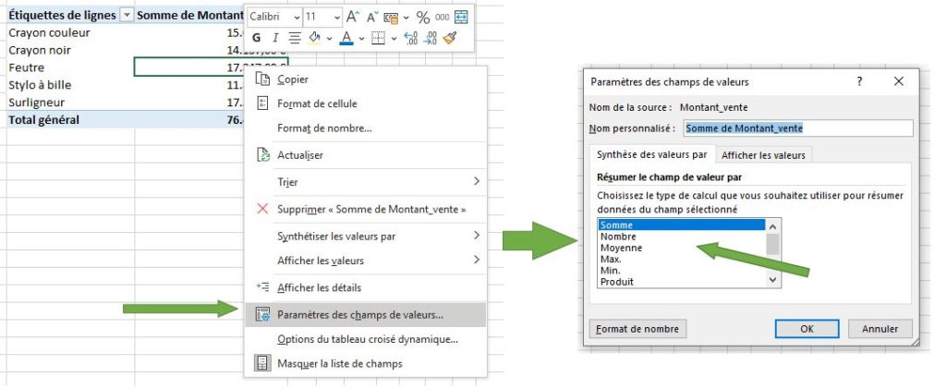The image size is (946, 389).
Task: Select the Feutre row label cell
Action: pyautogui.click(x=70, y=67)
